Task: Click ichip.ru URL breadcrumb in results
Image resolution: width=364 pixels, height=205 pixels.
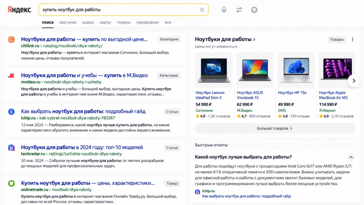Action: click(68, 118)
